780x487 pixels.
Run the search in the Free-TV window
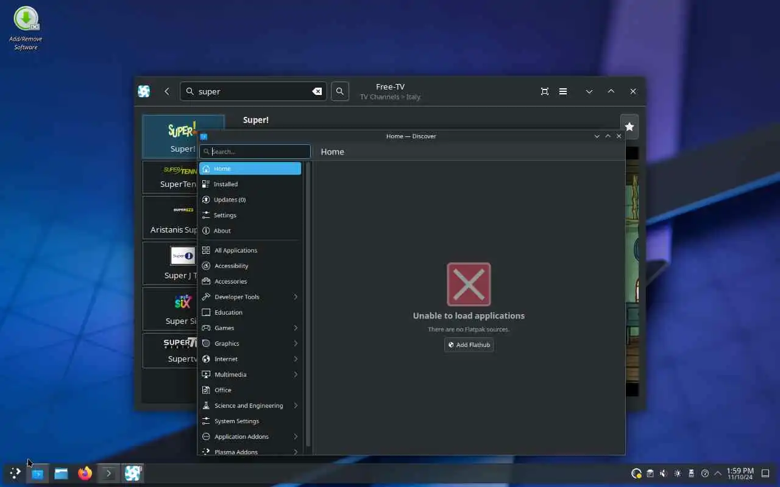340,91
